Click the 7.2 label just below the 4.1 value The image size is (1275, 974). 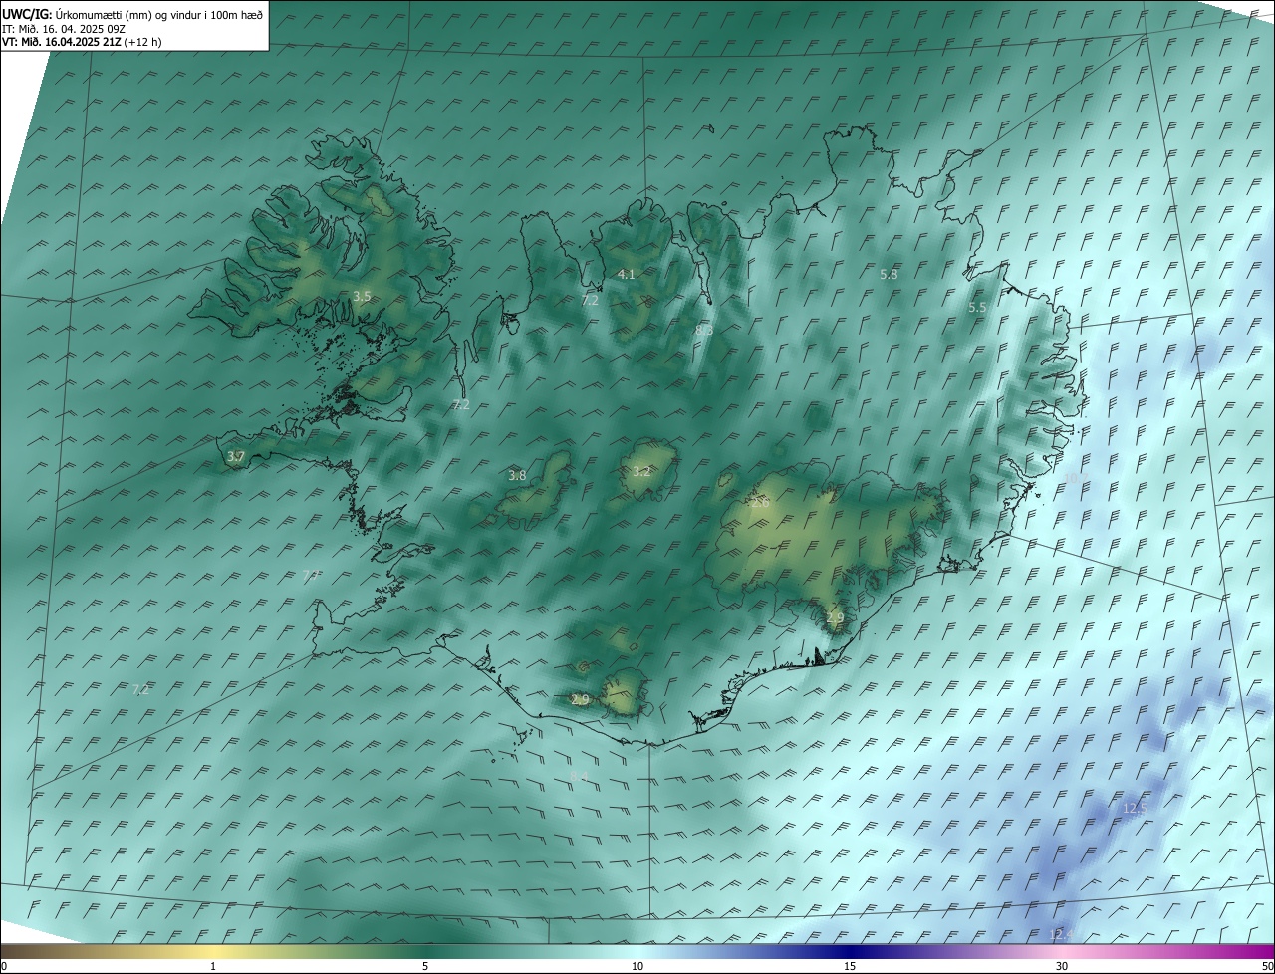[590, 300]
